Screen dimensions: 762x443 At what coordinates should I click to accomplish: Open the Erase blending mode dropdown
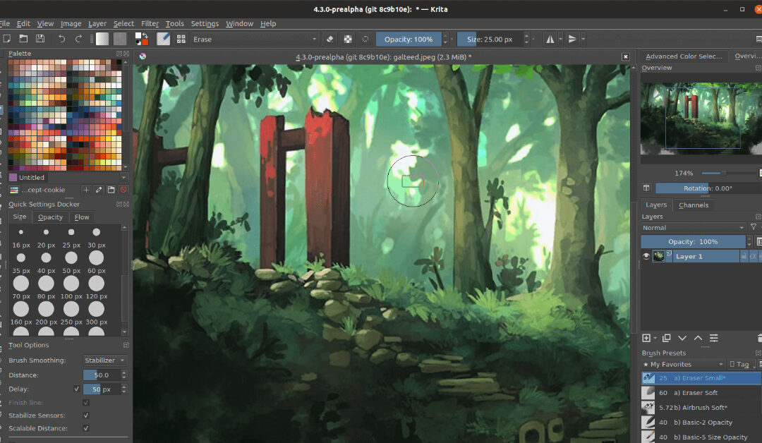pyautogui.click(x=254, y=40)
